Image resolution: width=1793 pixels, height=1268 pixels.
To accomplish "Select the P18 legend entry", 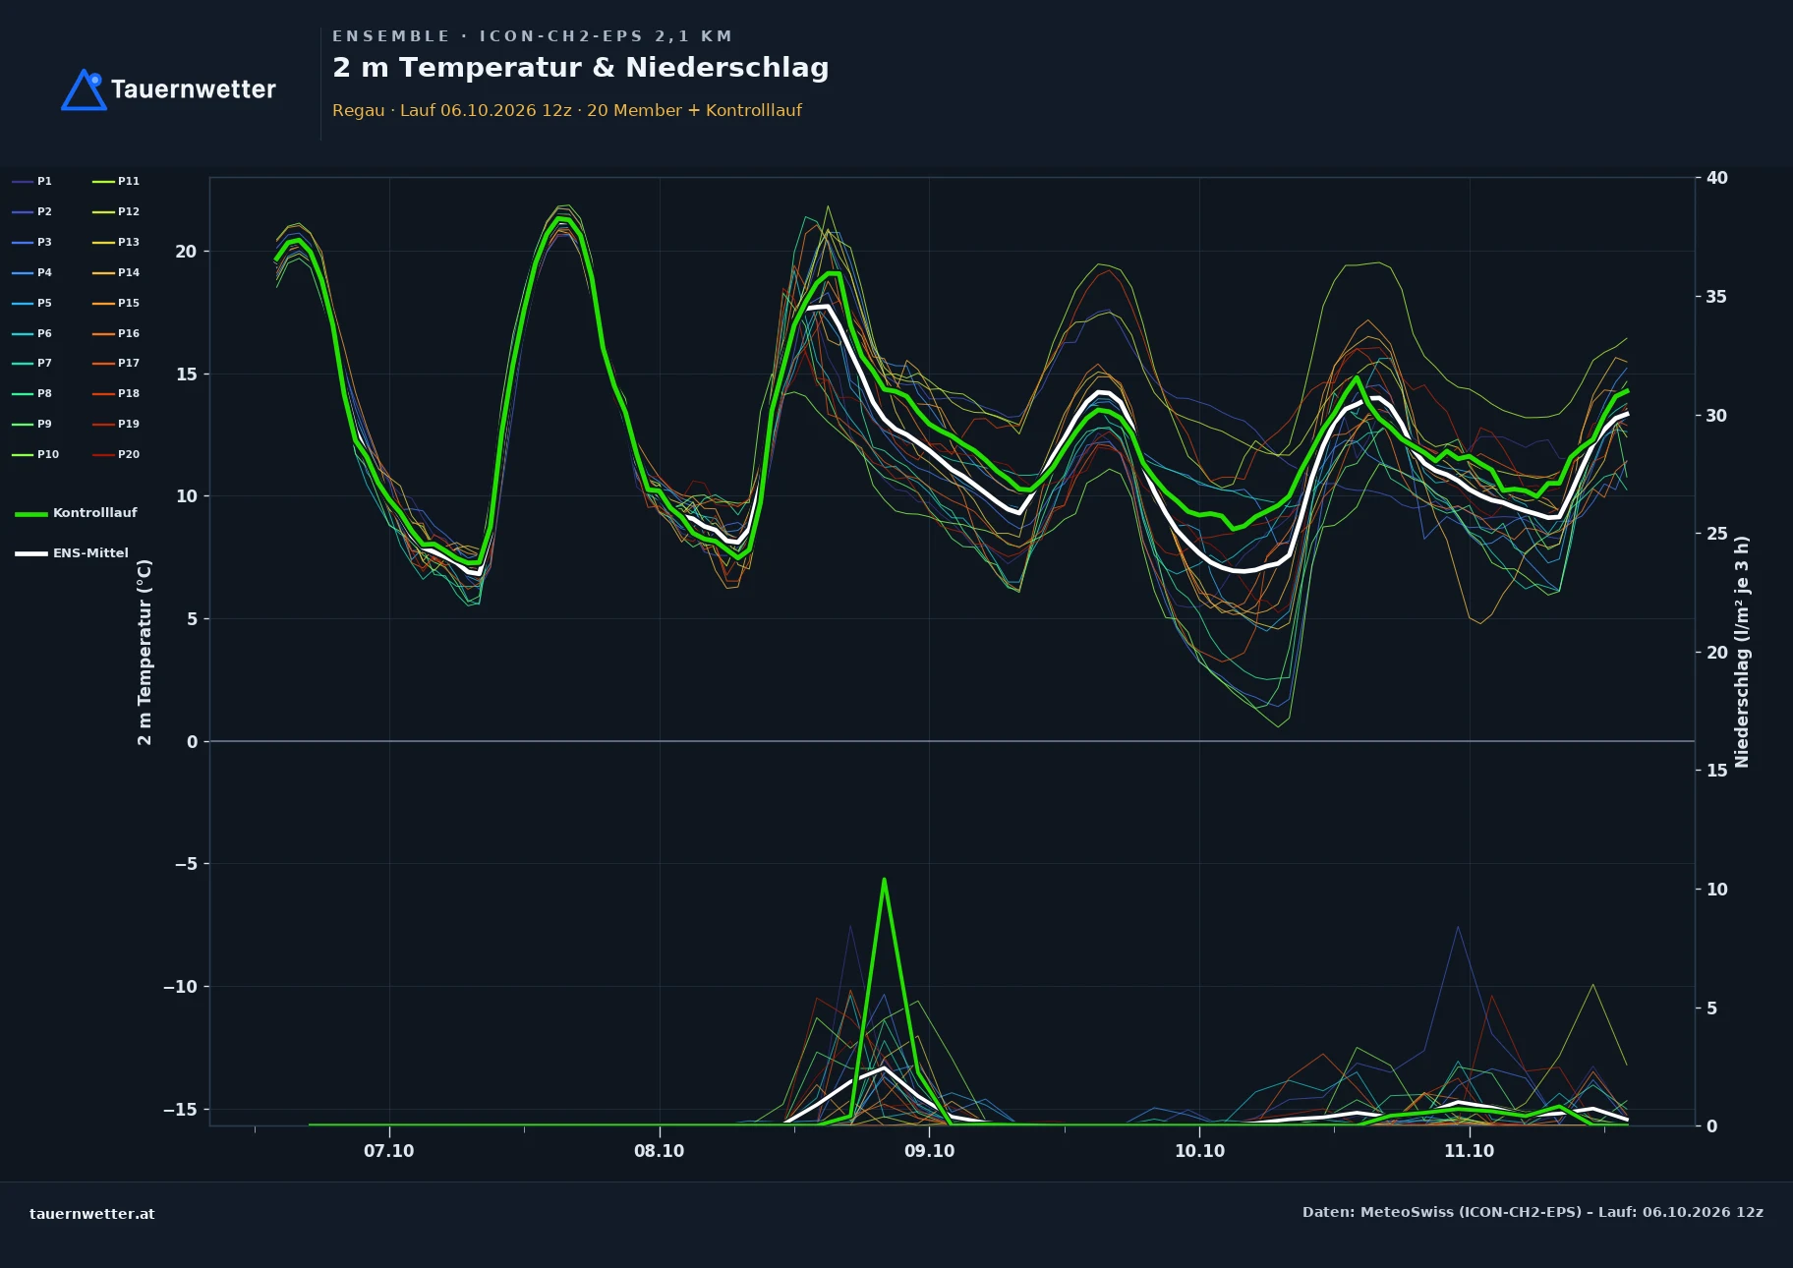I will tap(116, 393).
